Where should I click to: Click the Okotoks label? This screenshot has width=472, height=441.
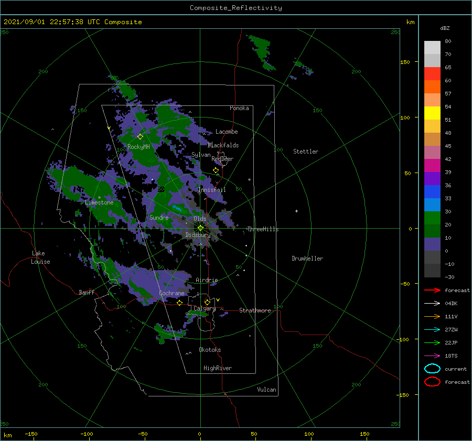tap(210, 350)
